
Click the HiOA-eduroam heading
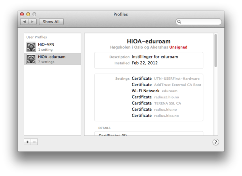[x=148, y=41]
